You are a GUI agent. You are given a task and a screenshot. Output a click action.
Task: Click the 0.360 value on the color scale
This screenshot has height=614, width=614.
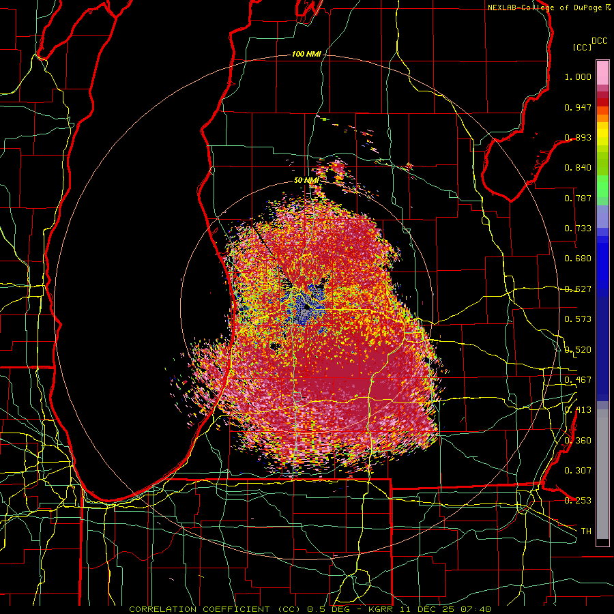tap(578, 441)
